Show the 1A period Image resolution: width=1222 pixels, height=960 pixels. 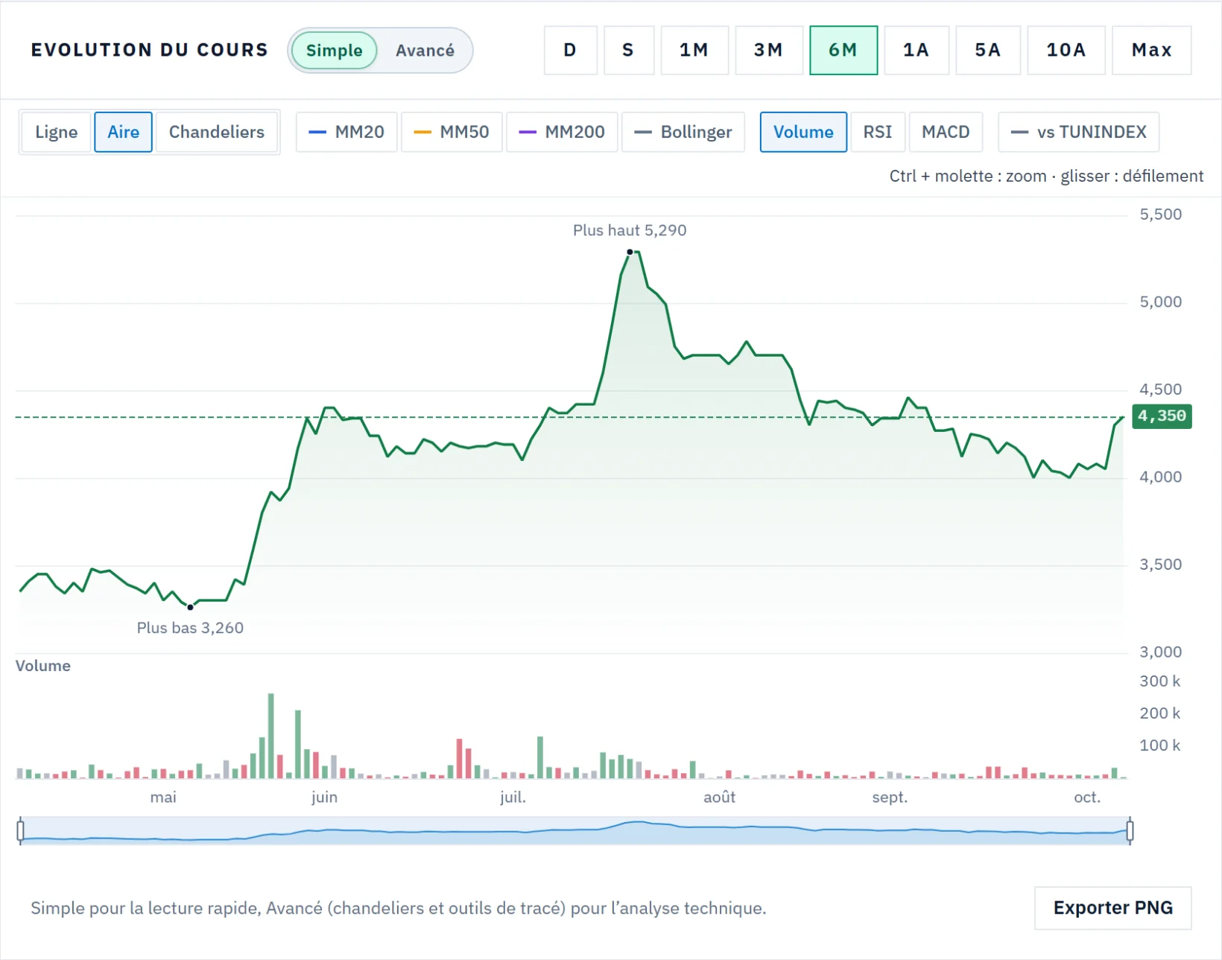(916, 51)
